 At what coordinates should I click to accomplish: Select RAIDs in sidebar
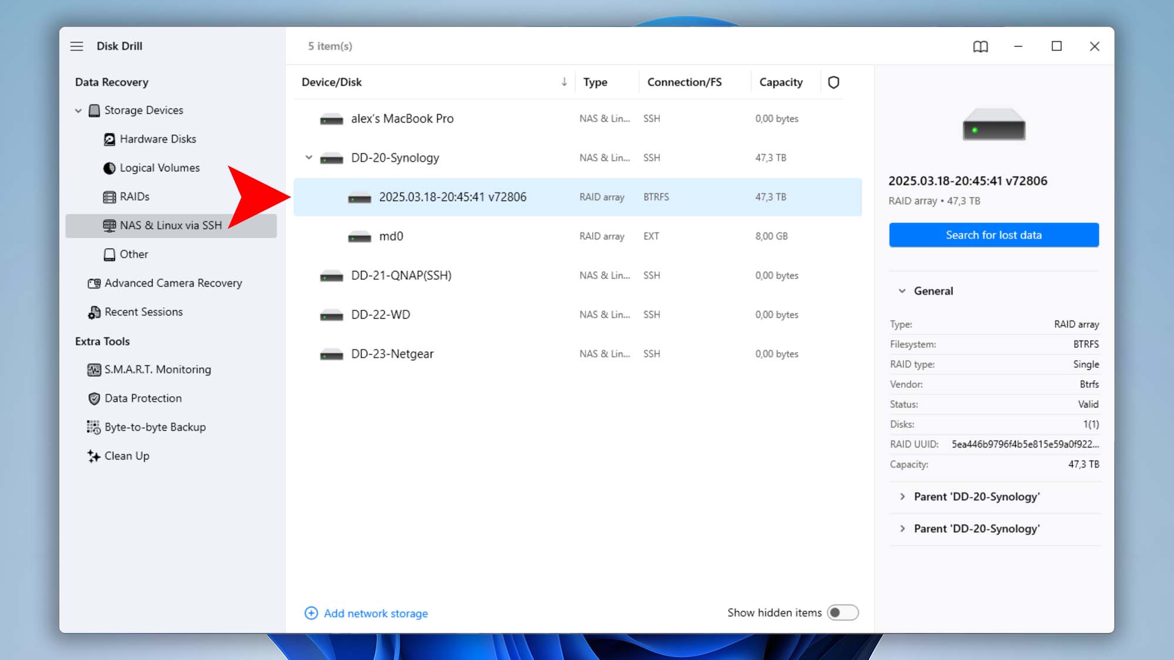(x=134, y=197)
